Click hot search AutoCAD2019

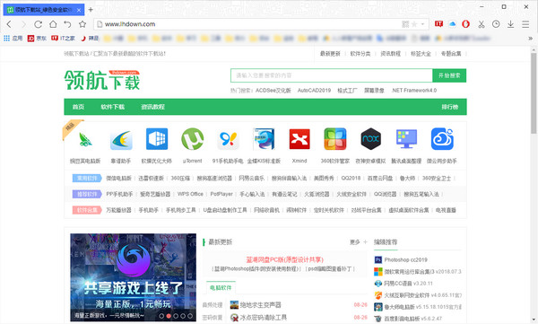314,91
